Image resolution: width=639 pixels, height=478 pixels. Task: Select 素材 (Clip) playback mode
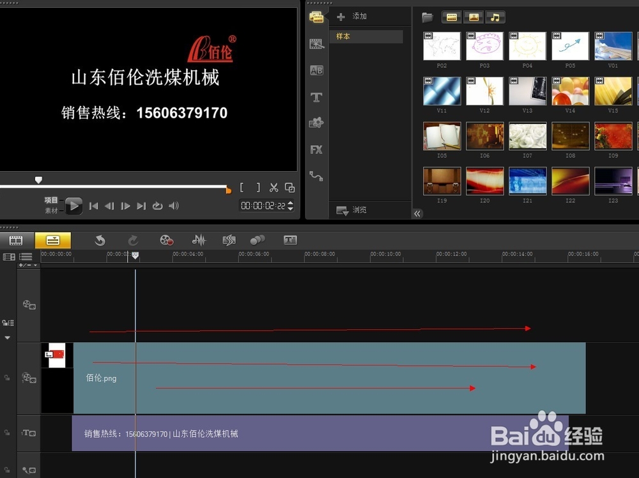tap(51, 211)
